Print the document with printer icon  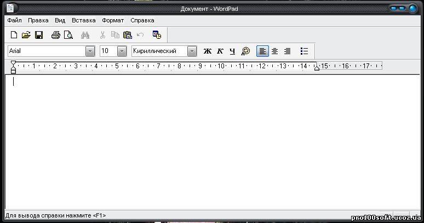click(x=56, y=35)
